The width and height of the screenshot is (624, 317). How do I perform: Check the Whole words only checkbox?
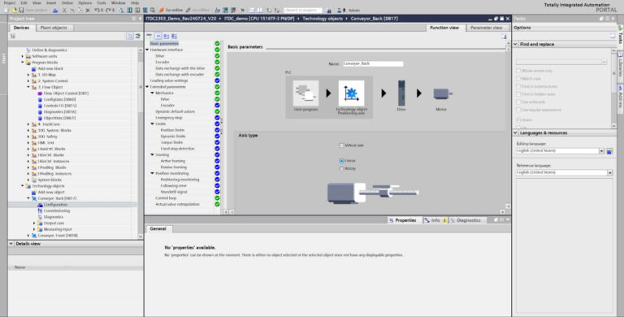(x=518, y=71)
